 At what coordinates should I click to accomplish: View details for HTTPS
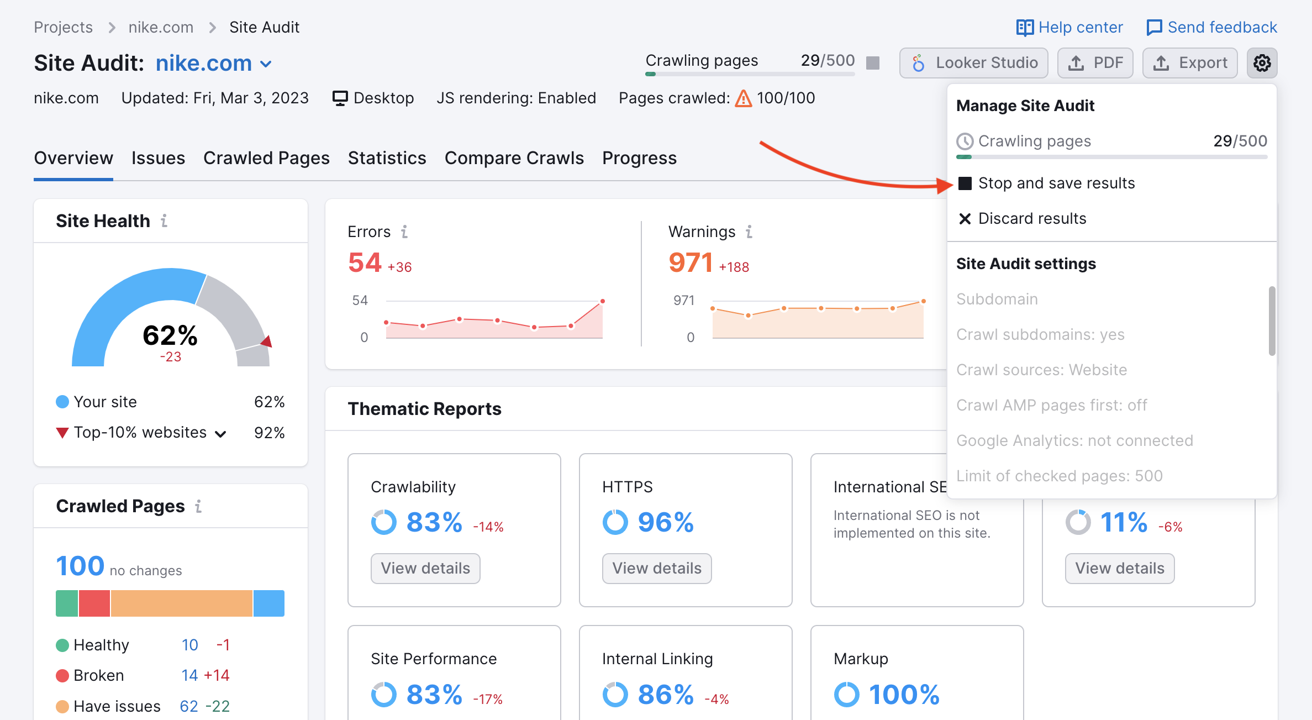657,569
